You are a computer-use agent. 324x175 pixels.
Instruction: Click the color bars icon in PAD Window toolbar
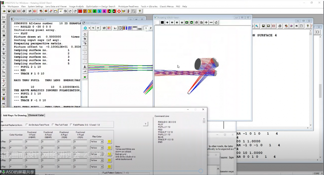[x=125, y=28]
